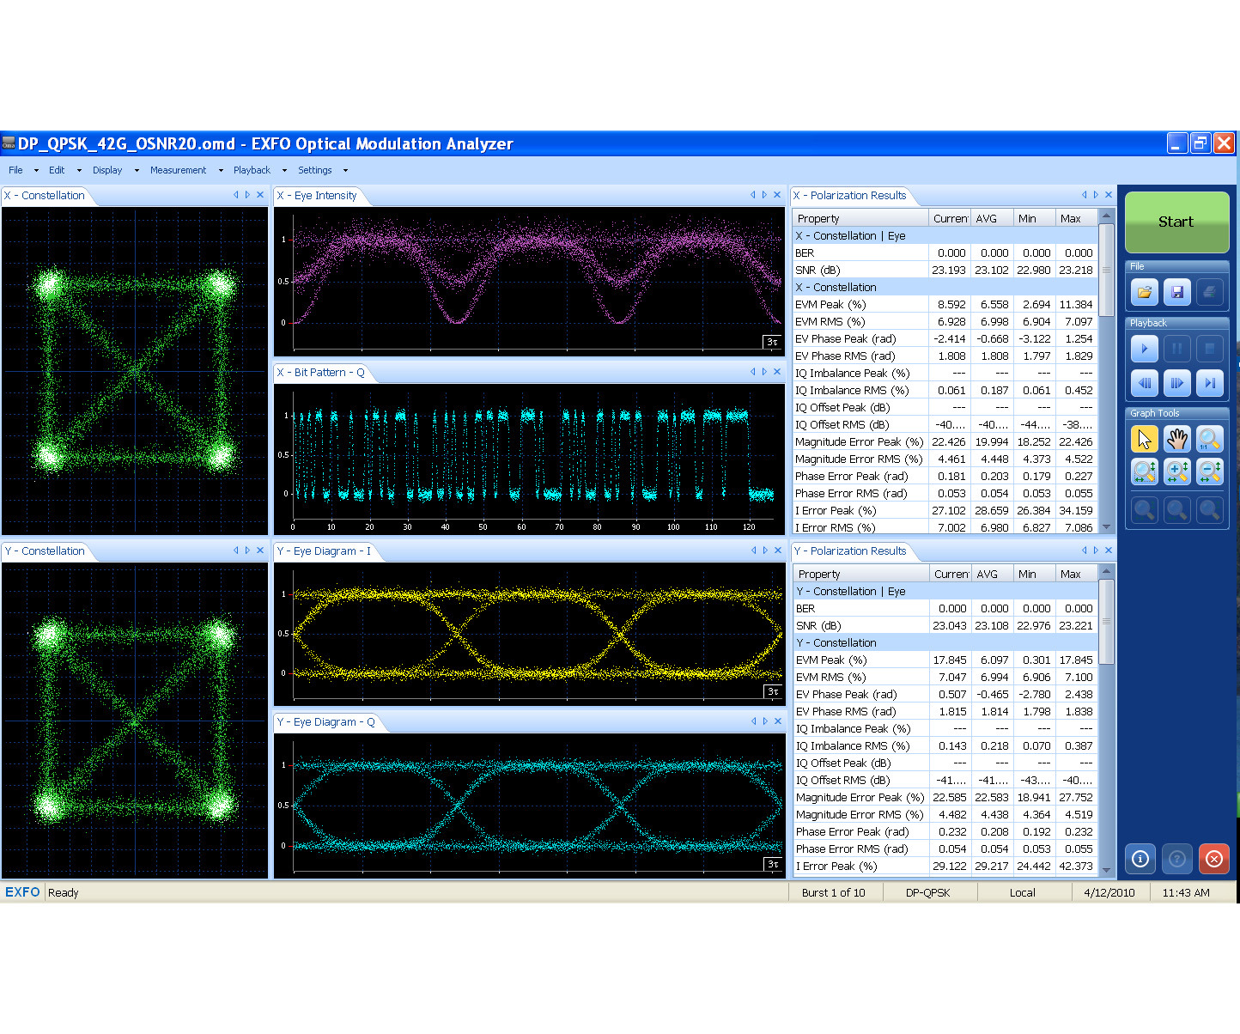Click left arrow in X - Eye Intensity header
The height and width of the screenshot is (1034, 1240).
click(x=752, y=195)
